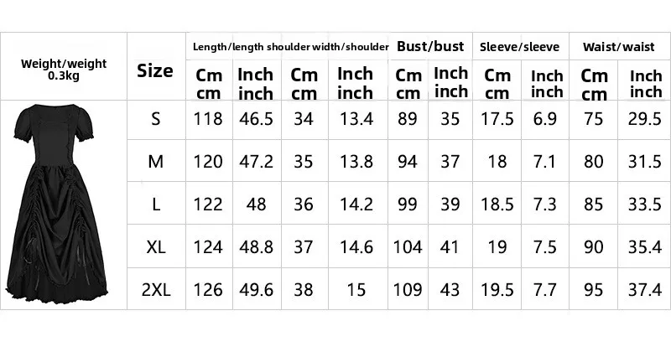671x347 pixels.
Task: Click the 13.4 inch shoulder value for S
Action: coord(355,119)
